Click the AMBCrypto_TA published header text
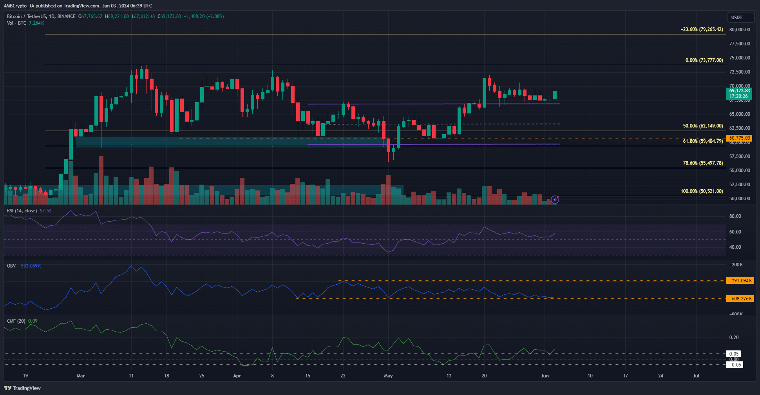The width and height of the screenshot is (760, 395). tap(78, 6)
